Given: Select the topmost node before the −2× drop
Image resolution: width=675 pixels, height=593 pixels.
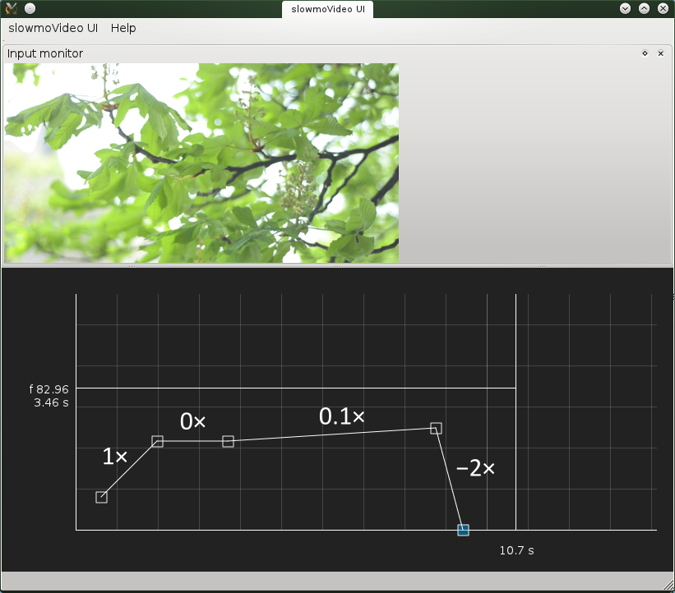Looking at the screenshot, I should (x=436, y=428).
